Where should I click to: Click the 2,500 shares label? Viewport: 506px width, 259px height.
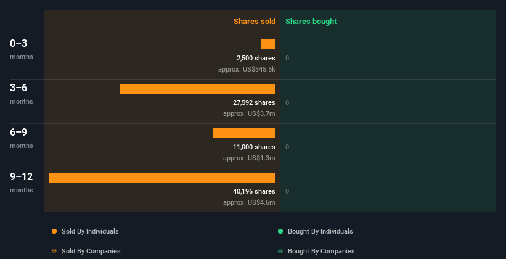[256, 59]
